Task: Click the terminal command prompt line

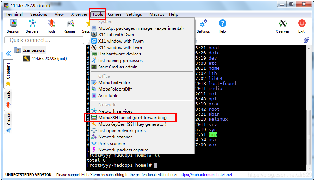Action: (122, 165)
